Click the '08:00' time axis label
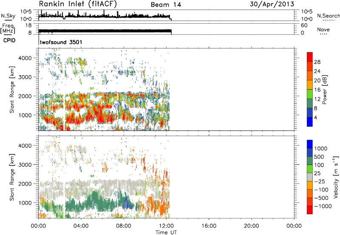This screenshot has width=340, height=235. click(x=124, y=226)
